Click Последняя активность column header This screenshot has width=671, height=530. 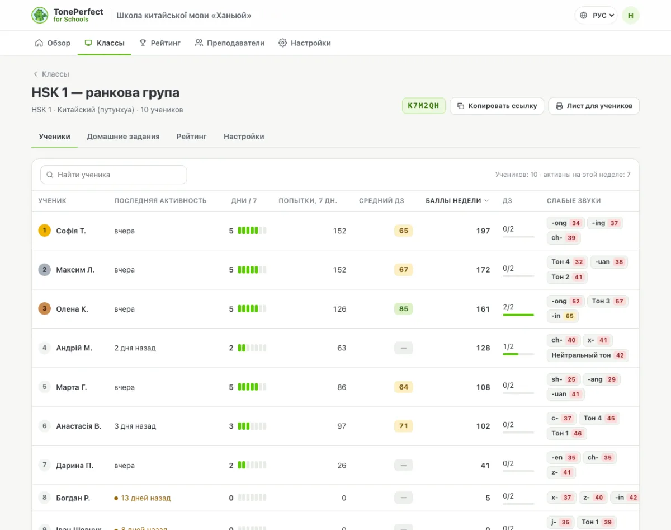tap(160, 201)
